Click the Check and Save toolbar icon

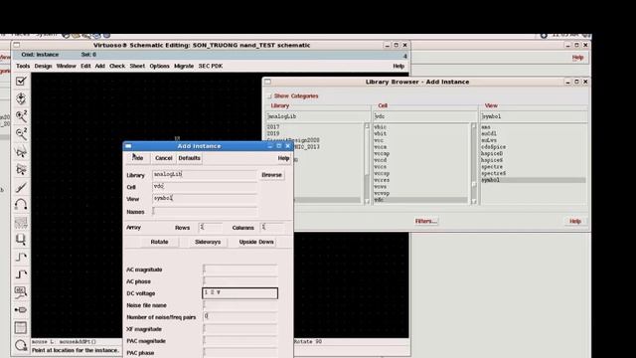pyautogui.click(x=21, y=81)
